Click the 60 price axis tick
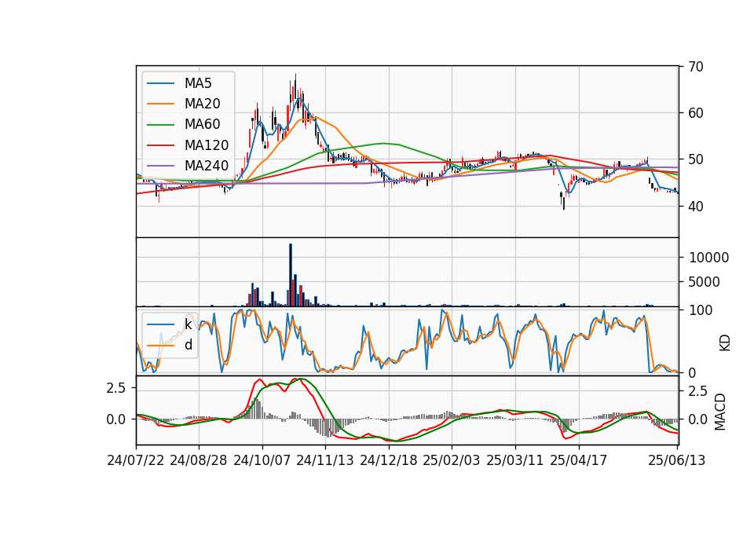The image size is (754, 542). 695,113
